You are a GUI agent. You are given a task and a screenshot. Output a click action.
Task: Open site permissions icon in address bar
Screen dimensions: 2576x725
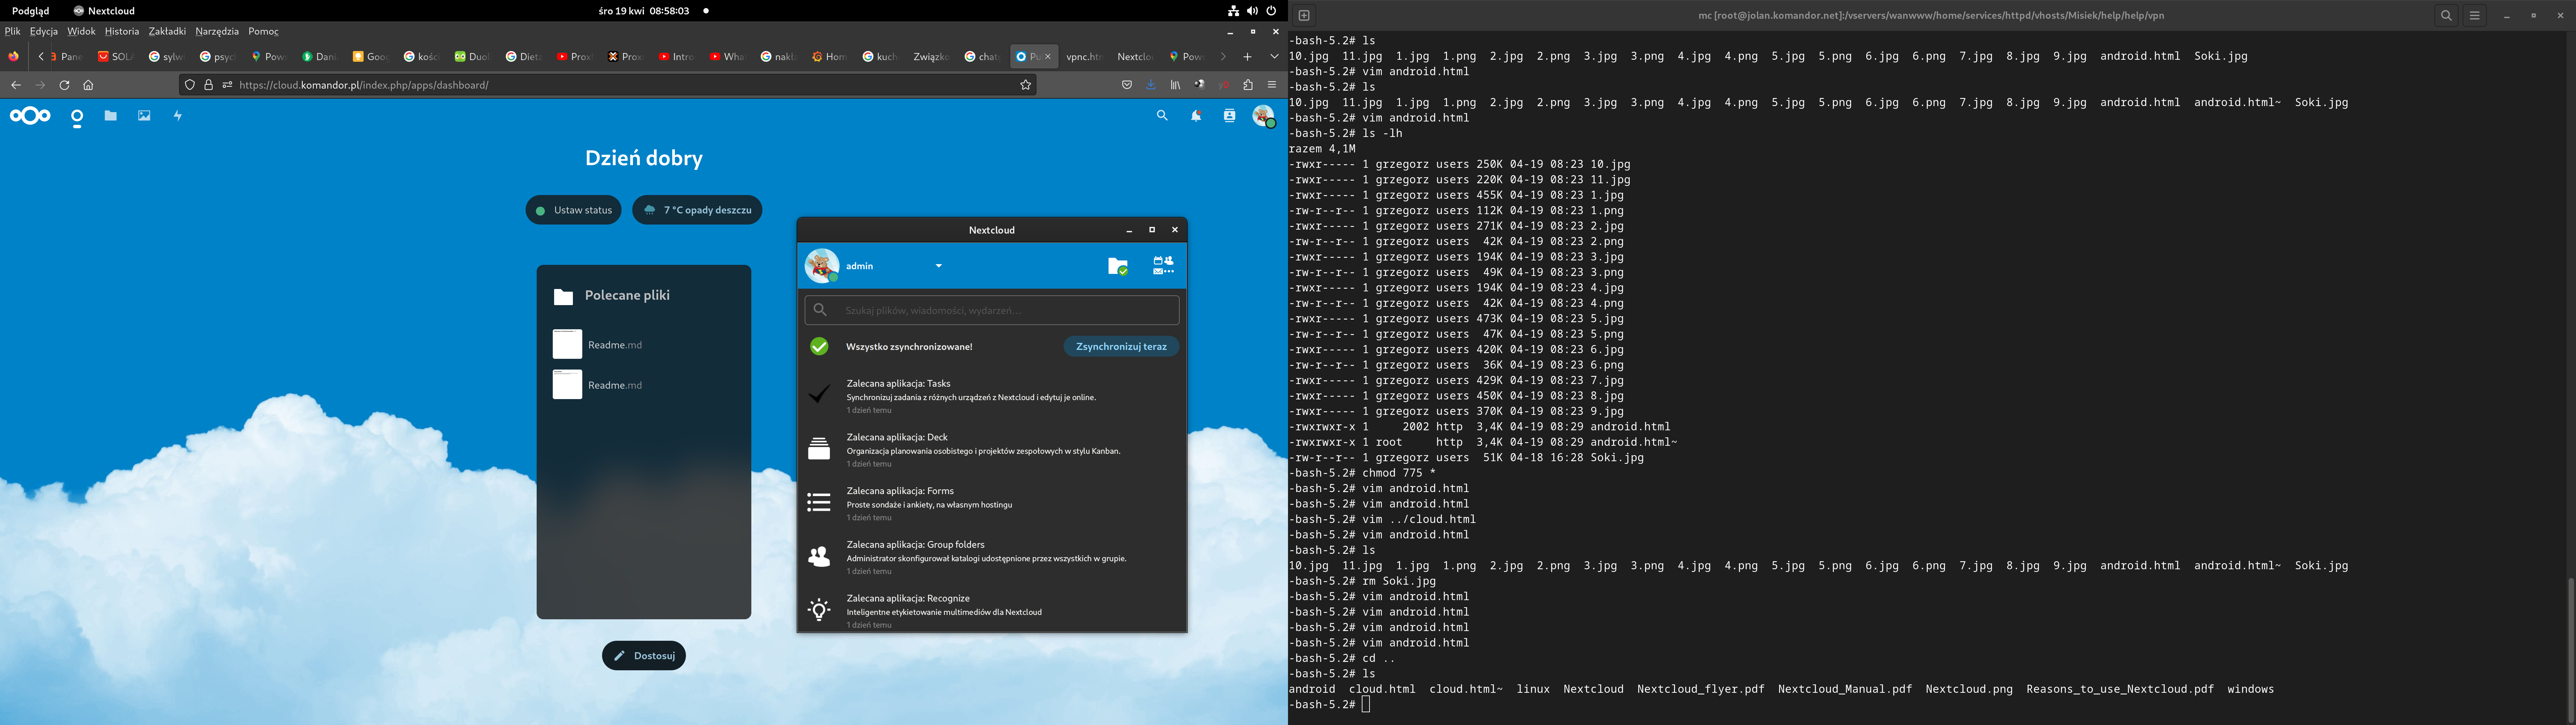coord(227,85)
